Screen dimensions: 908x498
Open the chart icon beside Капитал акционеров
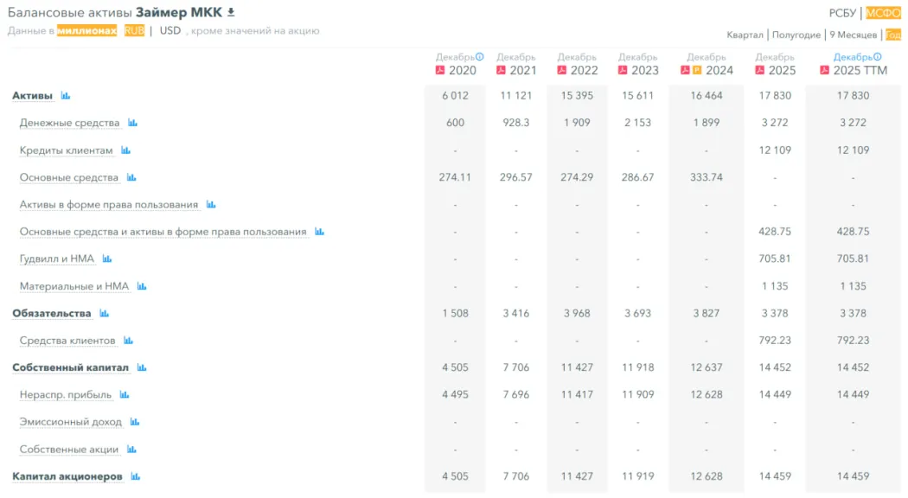[135, 476]
